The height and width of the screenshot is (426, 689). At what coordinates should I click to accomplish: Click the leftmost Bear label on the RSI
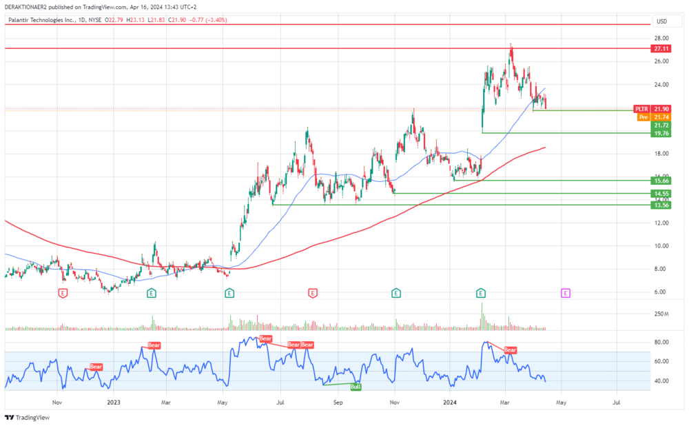point(96,367)
